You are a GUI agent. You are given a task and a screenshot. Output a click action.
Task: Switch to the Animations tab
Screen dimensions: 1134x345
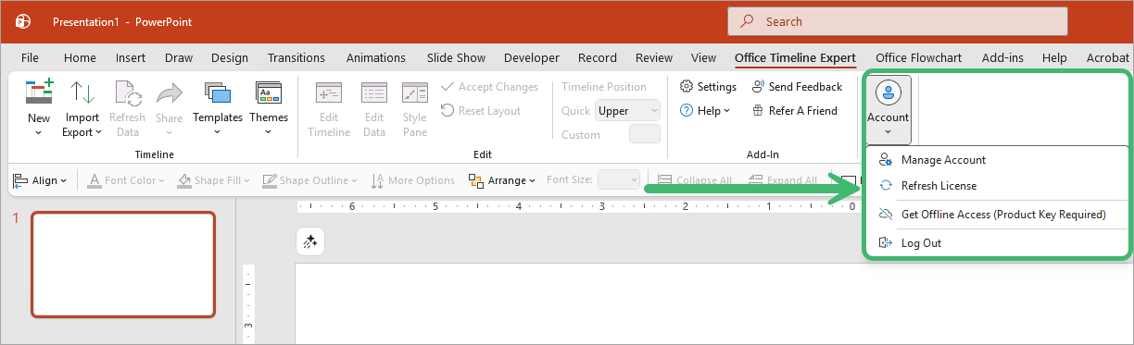click(376, 57)
